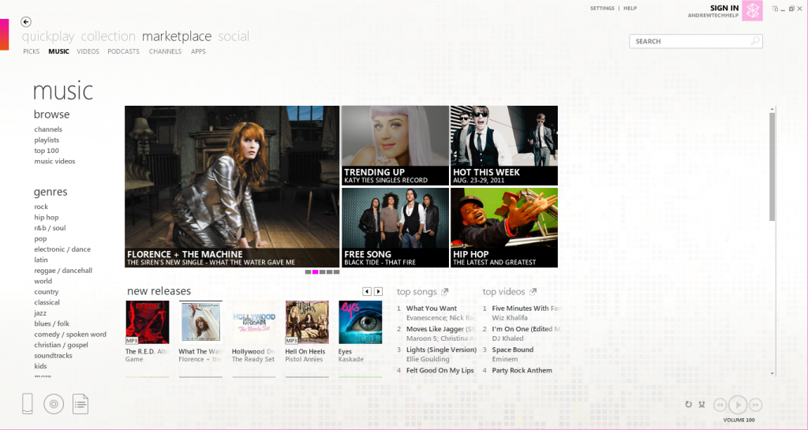Click the play button

point(738,406)
